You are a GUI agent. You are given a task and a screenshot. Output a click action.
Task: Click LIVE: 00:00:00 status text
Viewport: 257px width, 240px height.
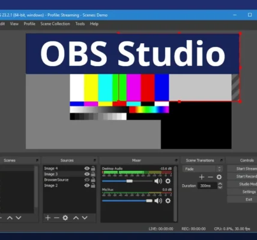click(x=161, y=229)
